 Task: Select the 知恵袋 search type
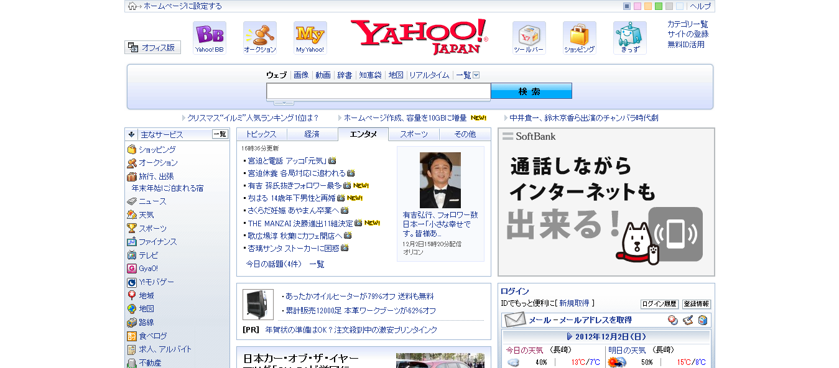point(370,75)
